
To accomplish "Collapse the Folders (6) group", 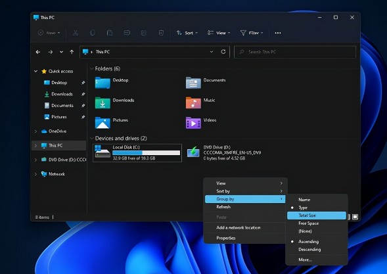I will (x=91, y=68).
